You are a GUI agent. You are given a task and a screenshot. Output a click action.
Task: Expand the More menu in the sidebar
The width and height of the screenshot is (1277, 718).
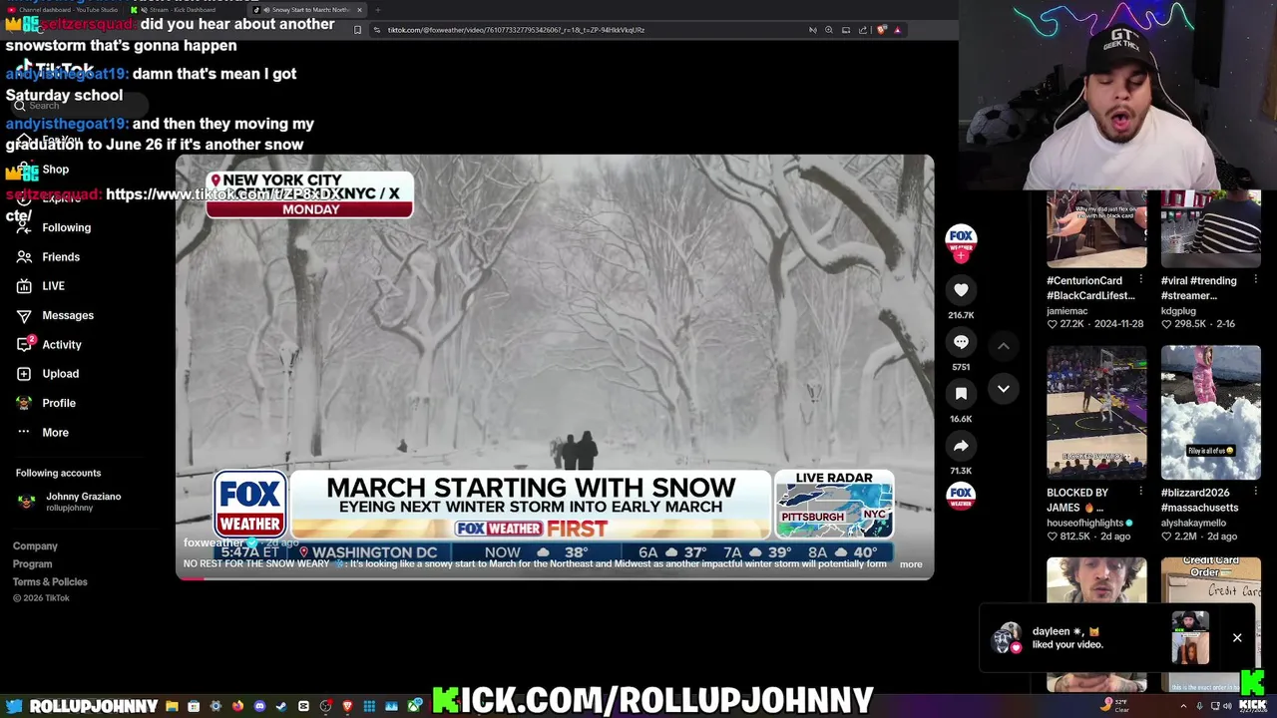(42, 433)
